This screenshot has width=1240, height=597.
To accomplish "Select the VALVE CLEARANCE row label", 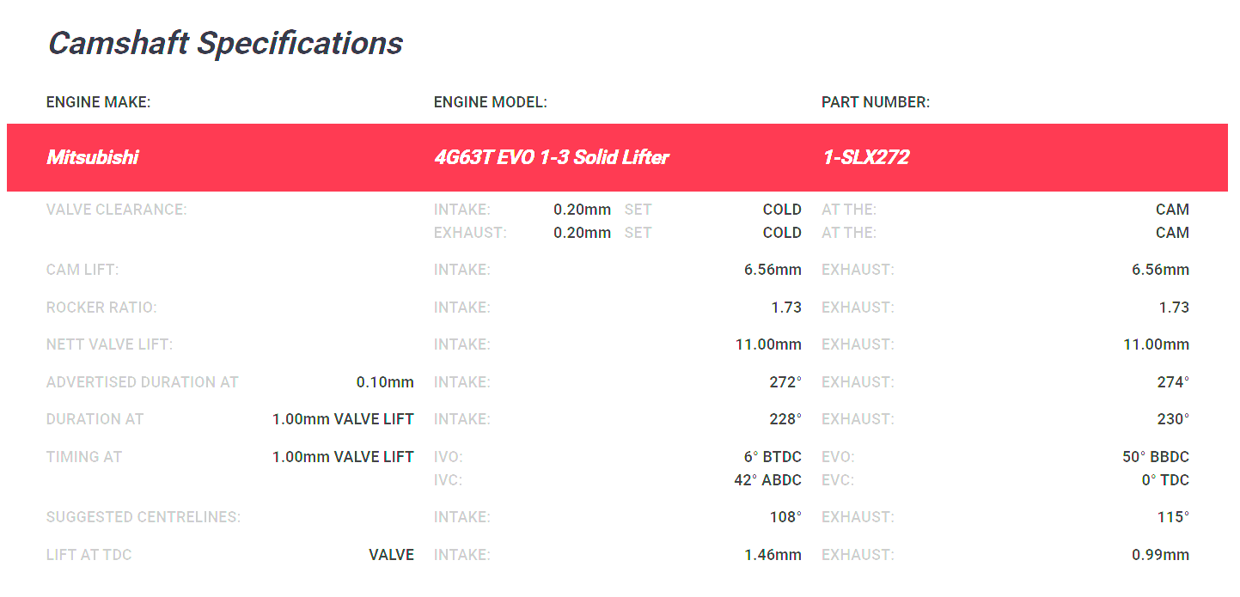I will (x=116, y=210).
